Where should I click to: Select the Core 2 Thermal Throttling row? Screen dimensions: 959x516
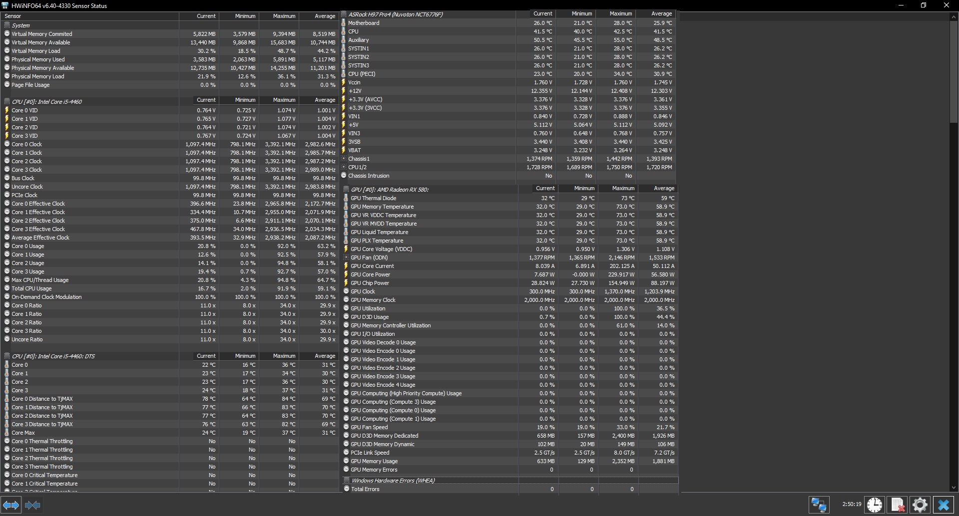tap(170, 458)
